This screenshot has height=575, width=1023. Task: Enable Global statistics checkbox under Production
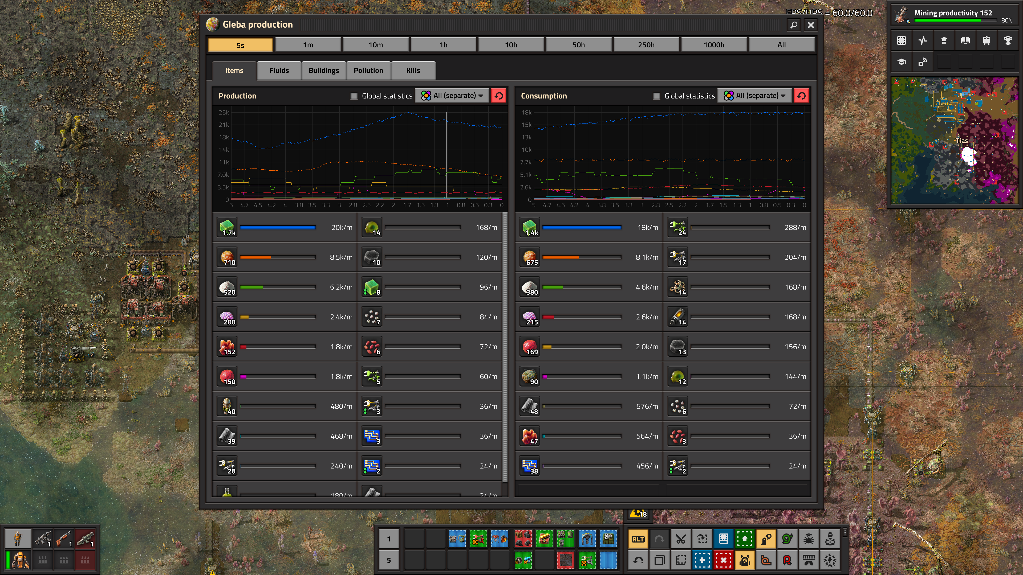pyautogui.click(x=354, y=96)
